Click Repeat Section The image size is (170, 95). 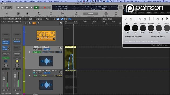[x=106, y=14]
